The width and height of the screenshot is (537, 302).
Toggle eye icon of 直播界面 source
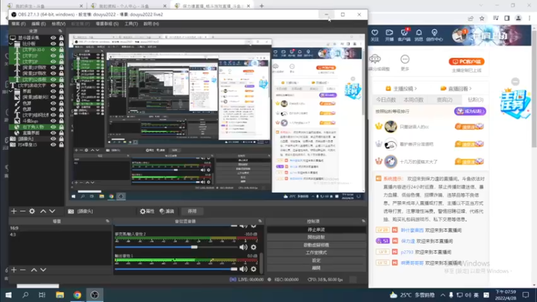53,133
